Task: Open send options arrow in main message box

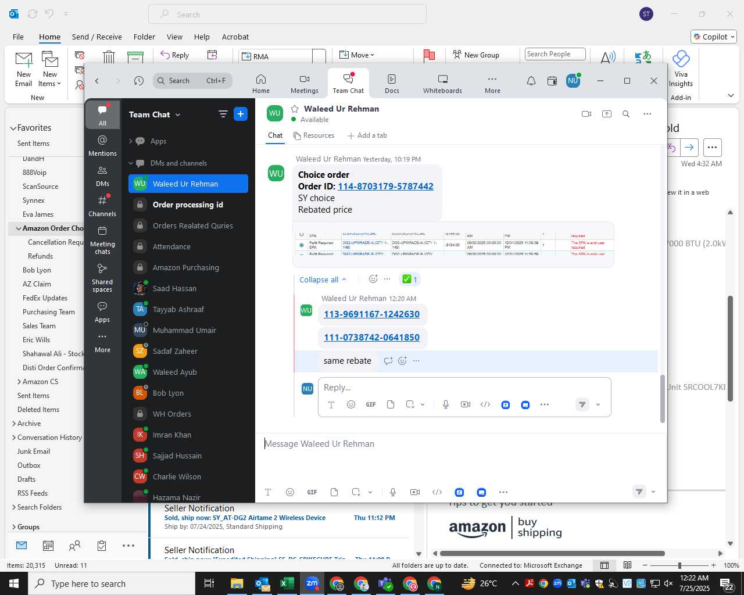Action: pos(653,492)
